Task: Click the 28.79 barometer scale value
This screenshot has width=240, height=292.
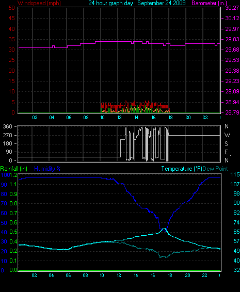Action: tap(232, 112)
